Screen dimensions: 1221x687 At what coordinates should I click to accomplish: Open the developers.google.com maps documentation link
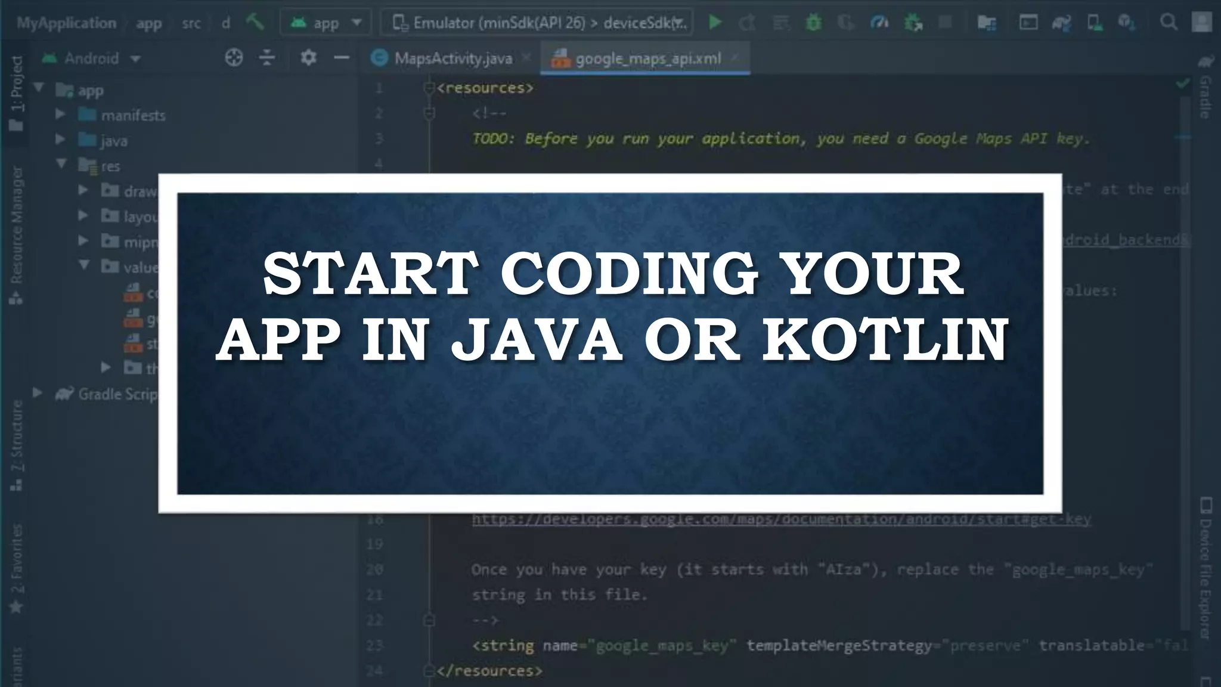[x=782, y=519]
